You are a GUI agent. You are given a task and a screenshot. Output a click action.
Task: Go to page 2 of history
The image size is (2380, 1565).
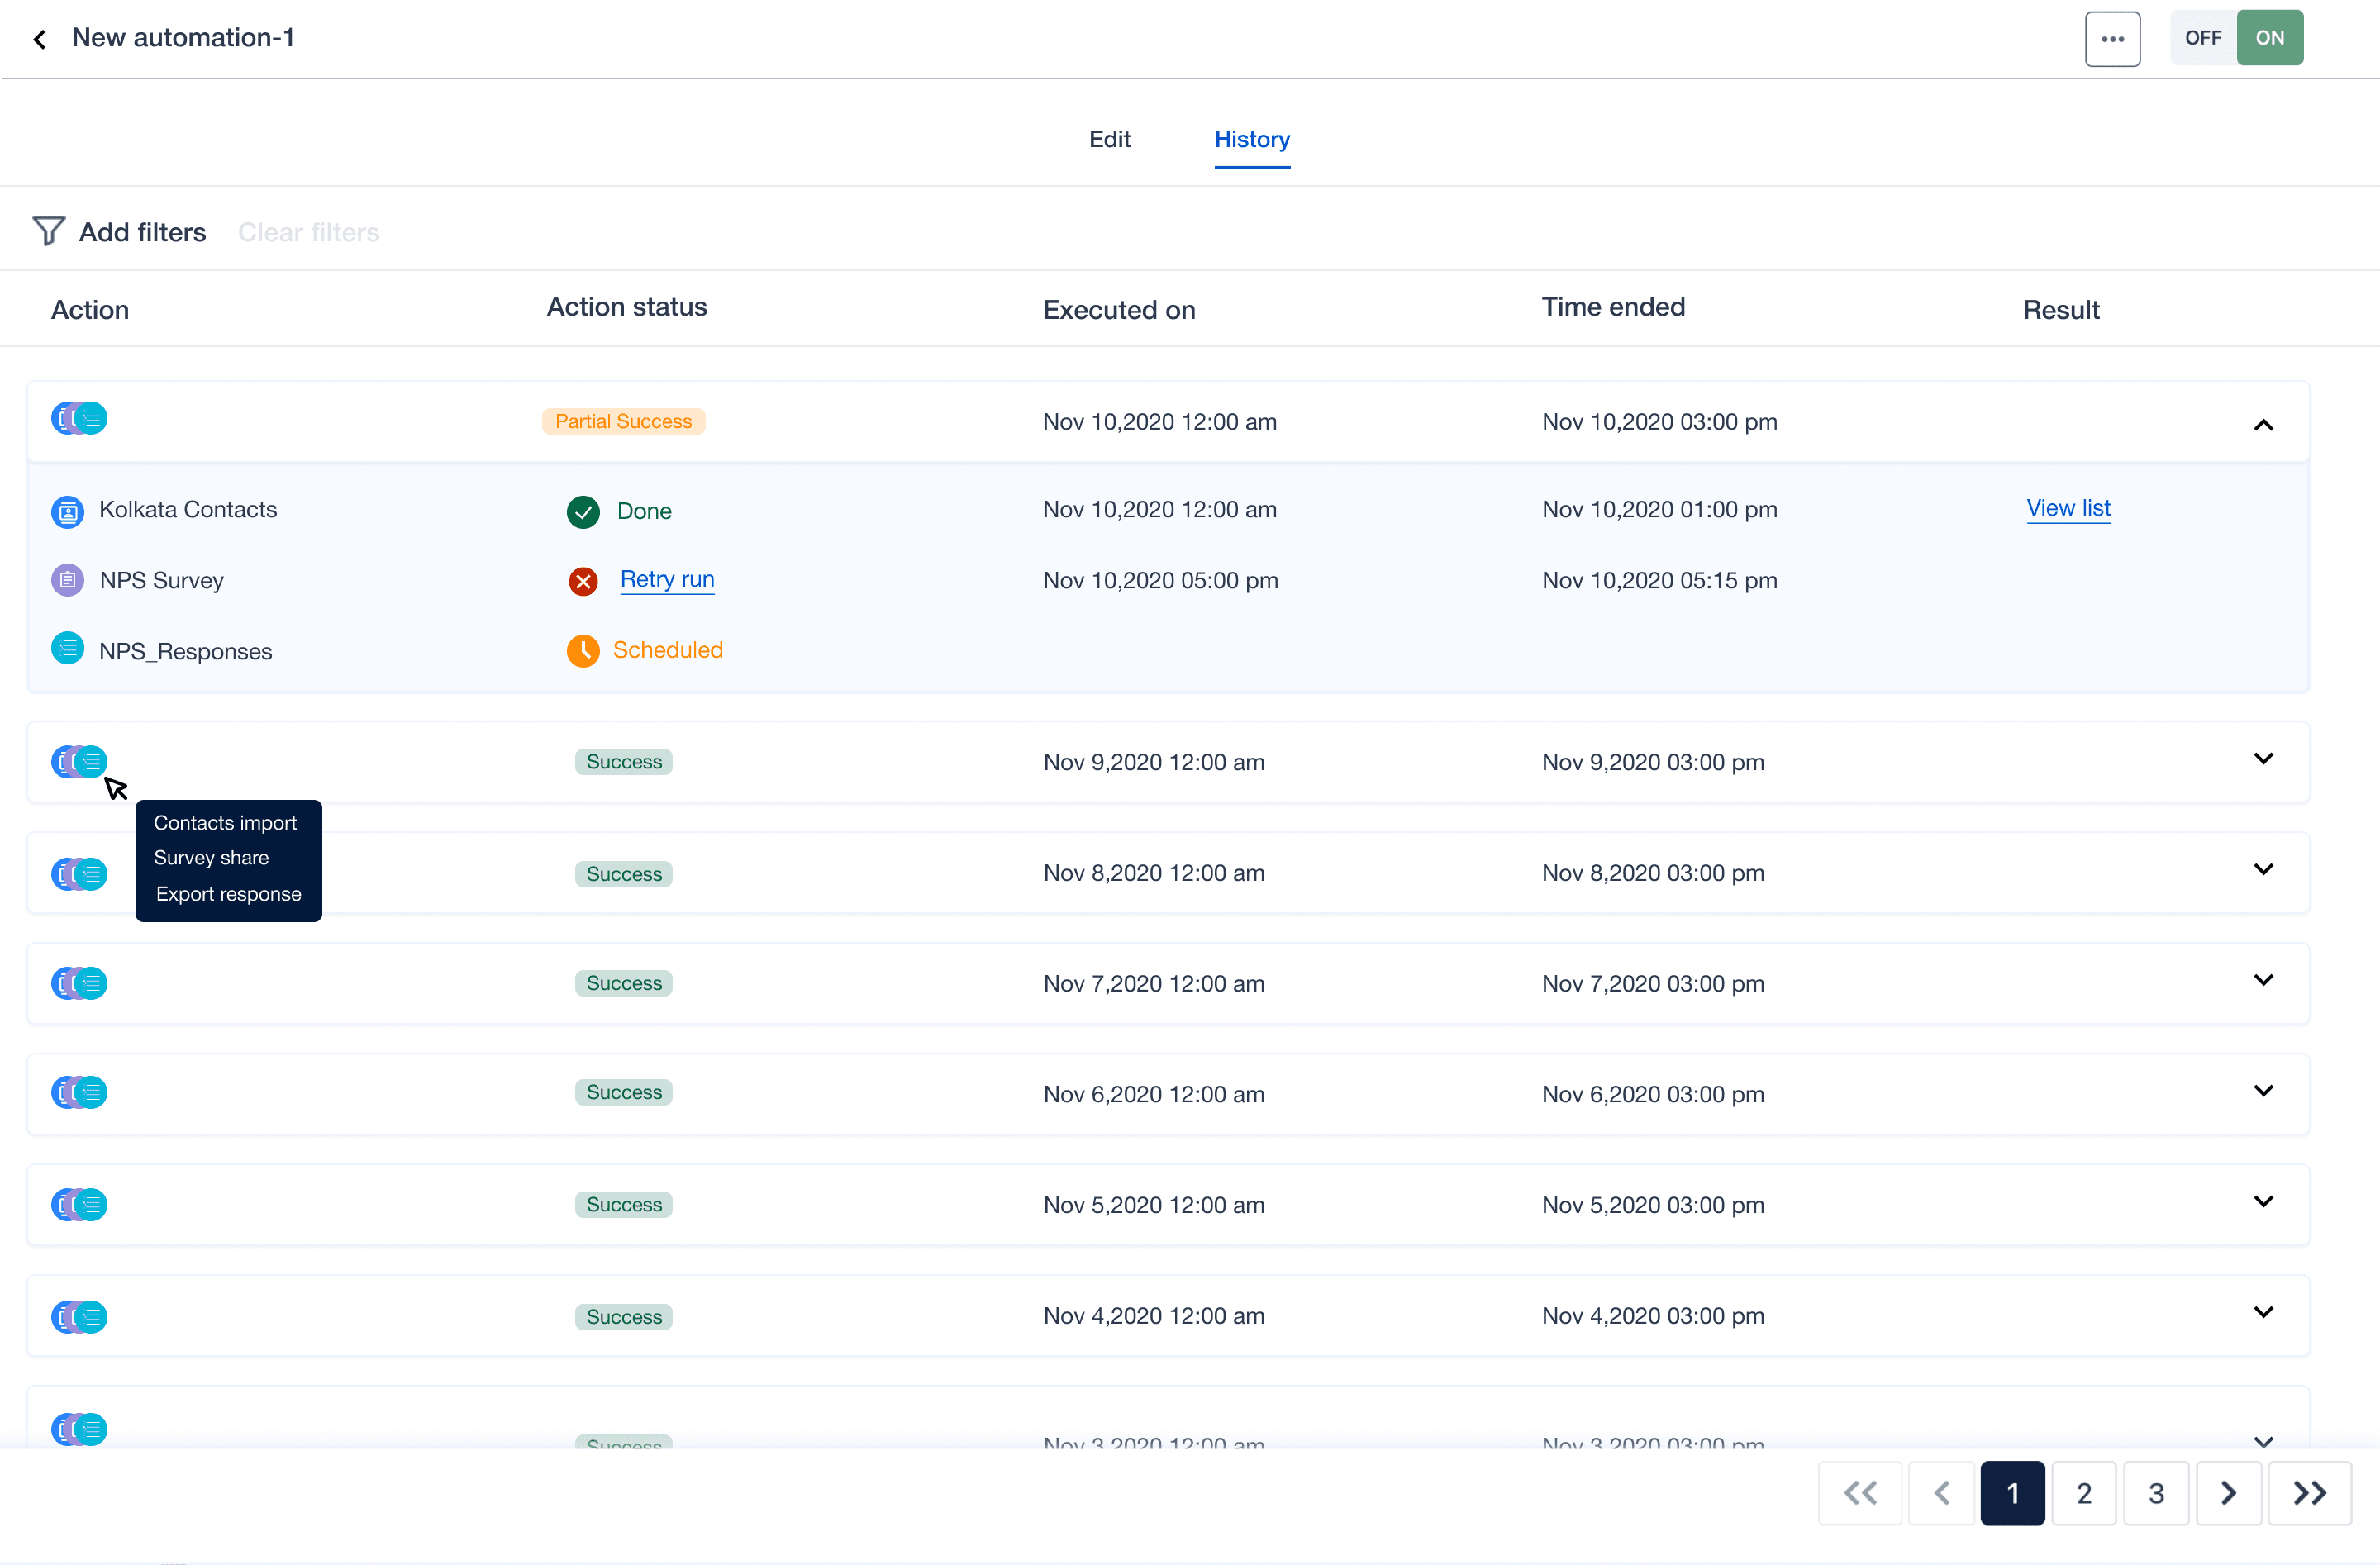[x=2084, y=1493]
